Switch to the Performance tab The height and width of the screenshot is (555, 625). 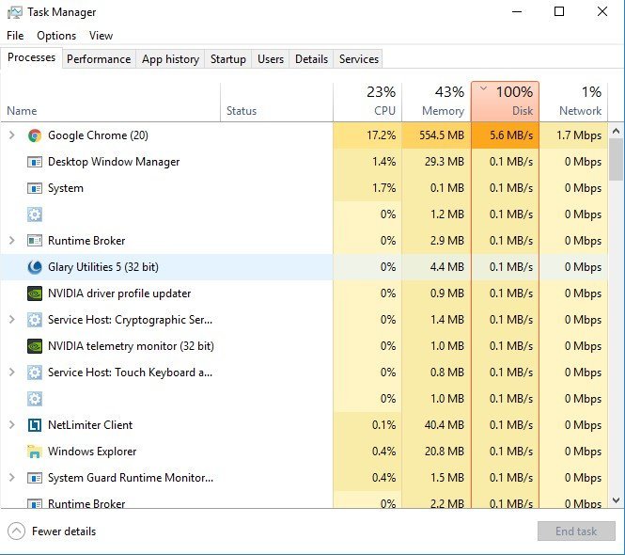coord(99,59)
